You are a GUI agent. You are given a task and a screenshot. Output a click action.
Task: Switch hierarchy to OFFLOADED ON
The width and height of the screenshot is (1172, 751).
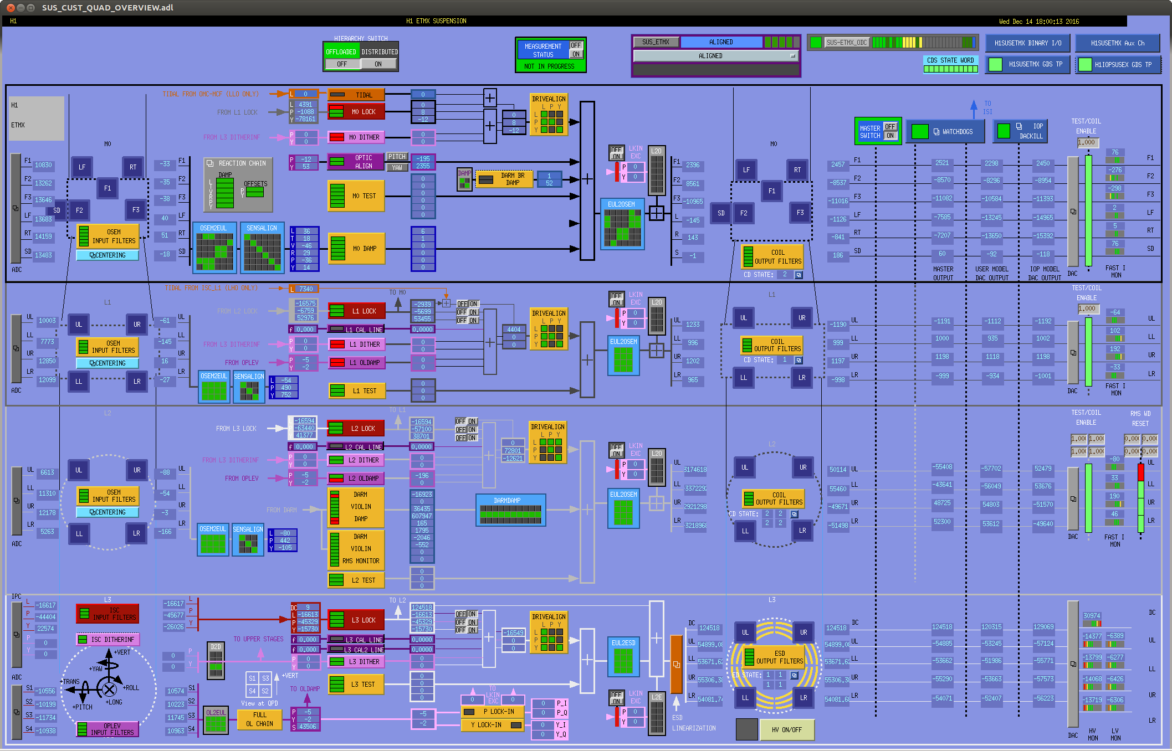[378, 64]
